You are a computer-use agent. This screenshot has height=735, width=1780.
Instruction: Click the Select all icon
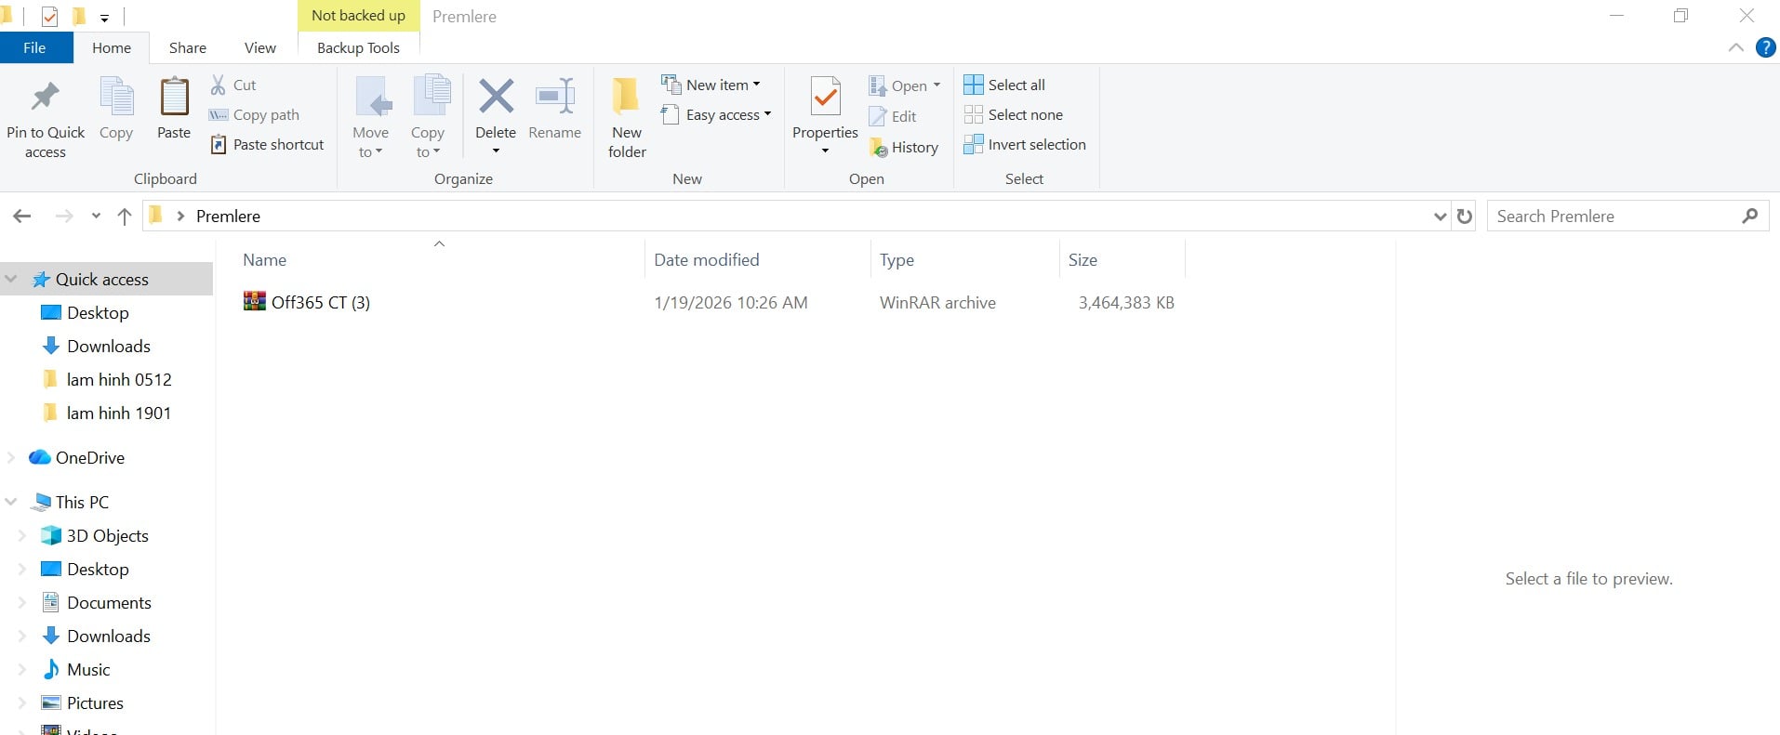tap(974, 85)
